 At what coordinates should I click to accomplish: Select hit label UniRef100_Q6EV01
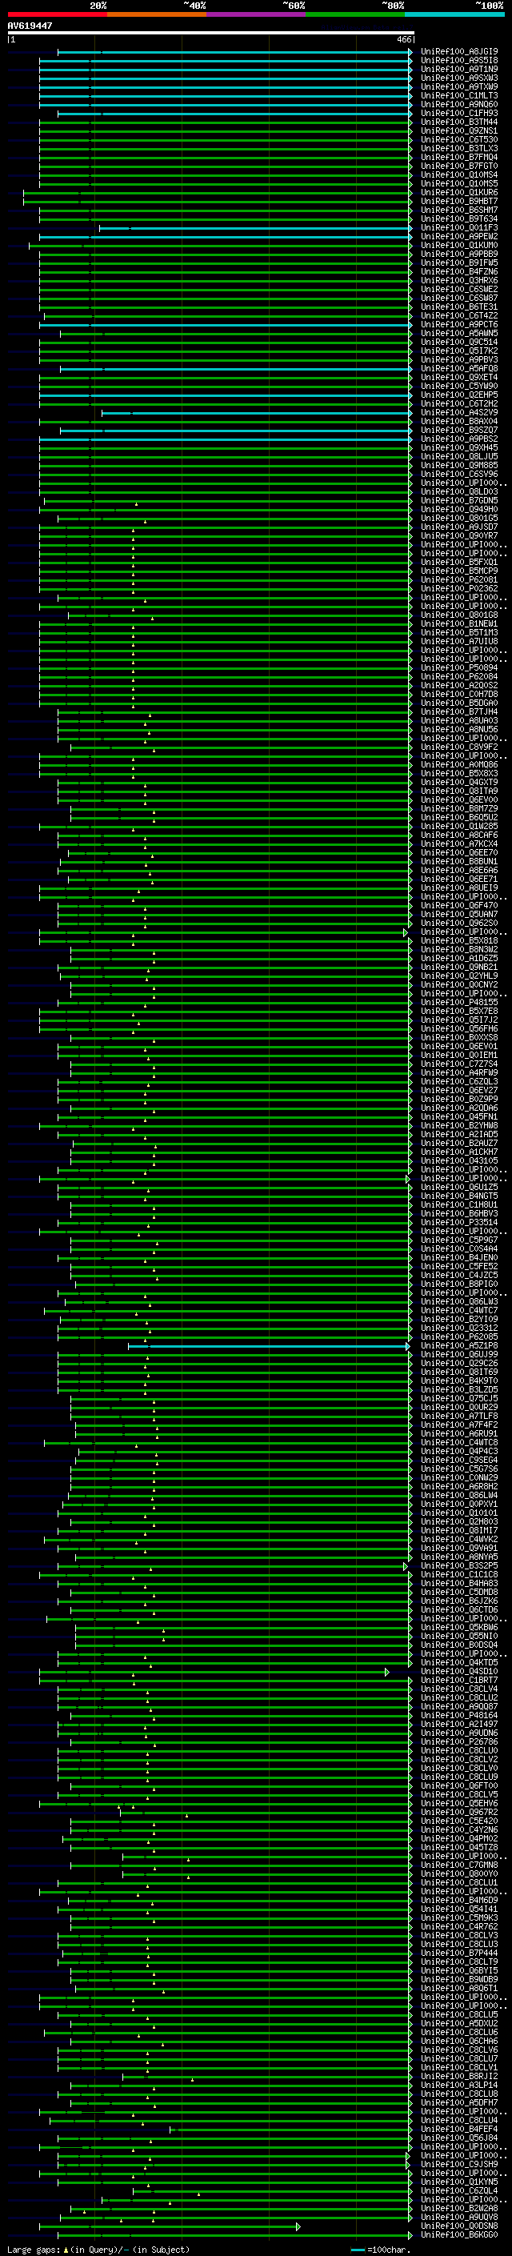tap(459, 1047)
